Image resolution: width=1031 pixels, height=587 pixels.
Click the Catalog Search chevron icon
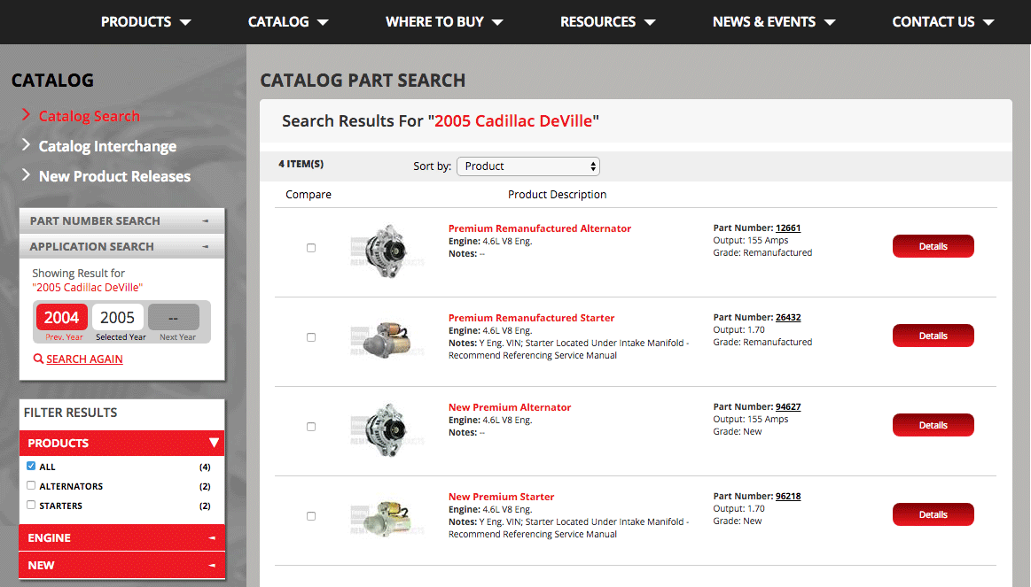27,114
